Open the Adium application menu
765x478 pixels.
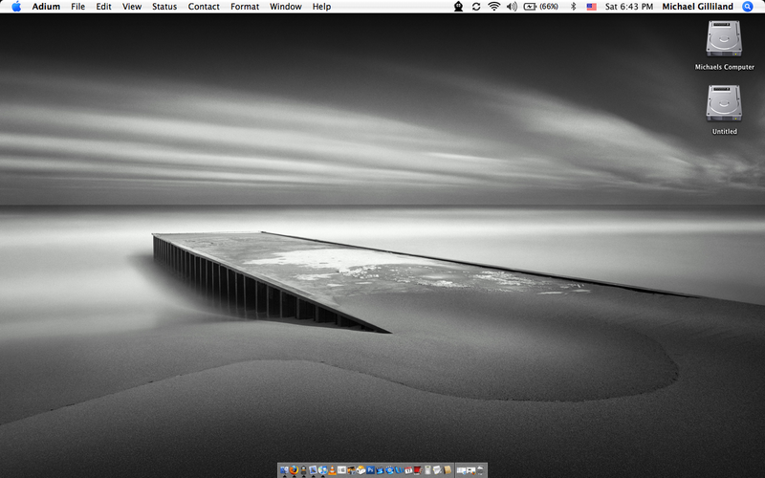46,7
